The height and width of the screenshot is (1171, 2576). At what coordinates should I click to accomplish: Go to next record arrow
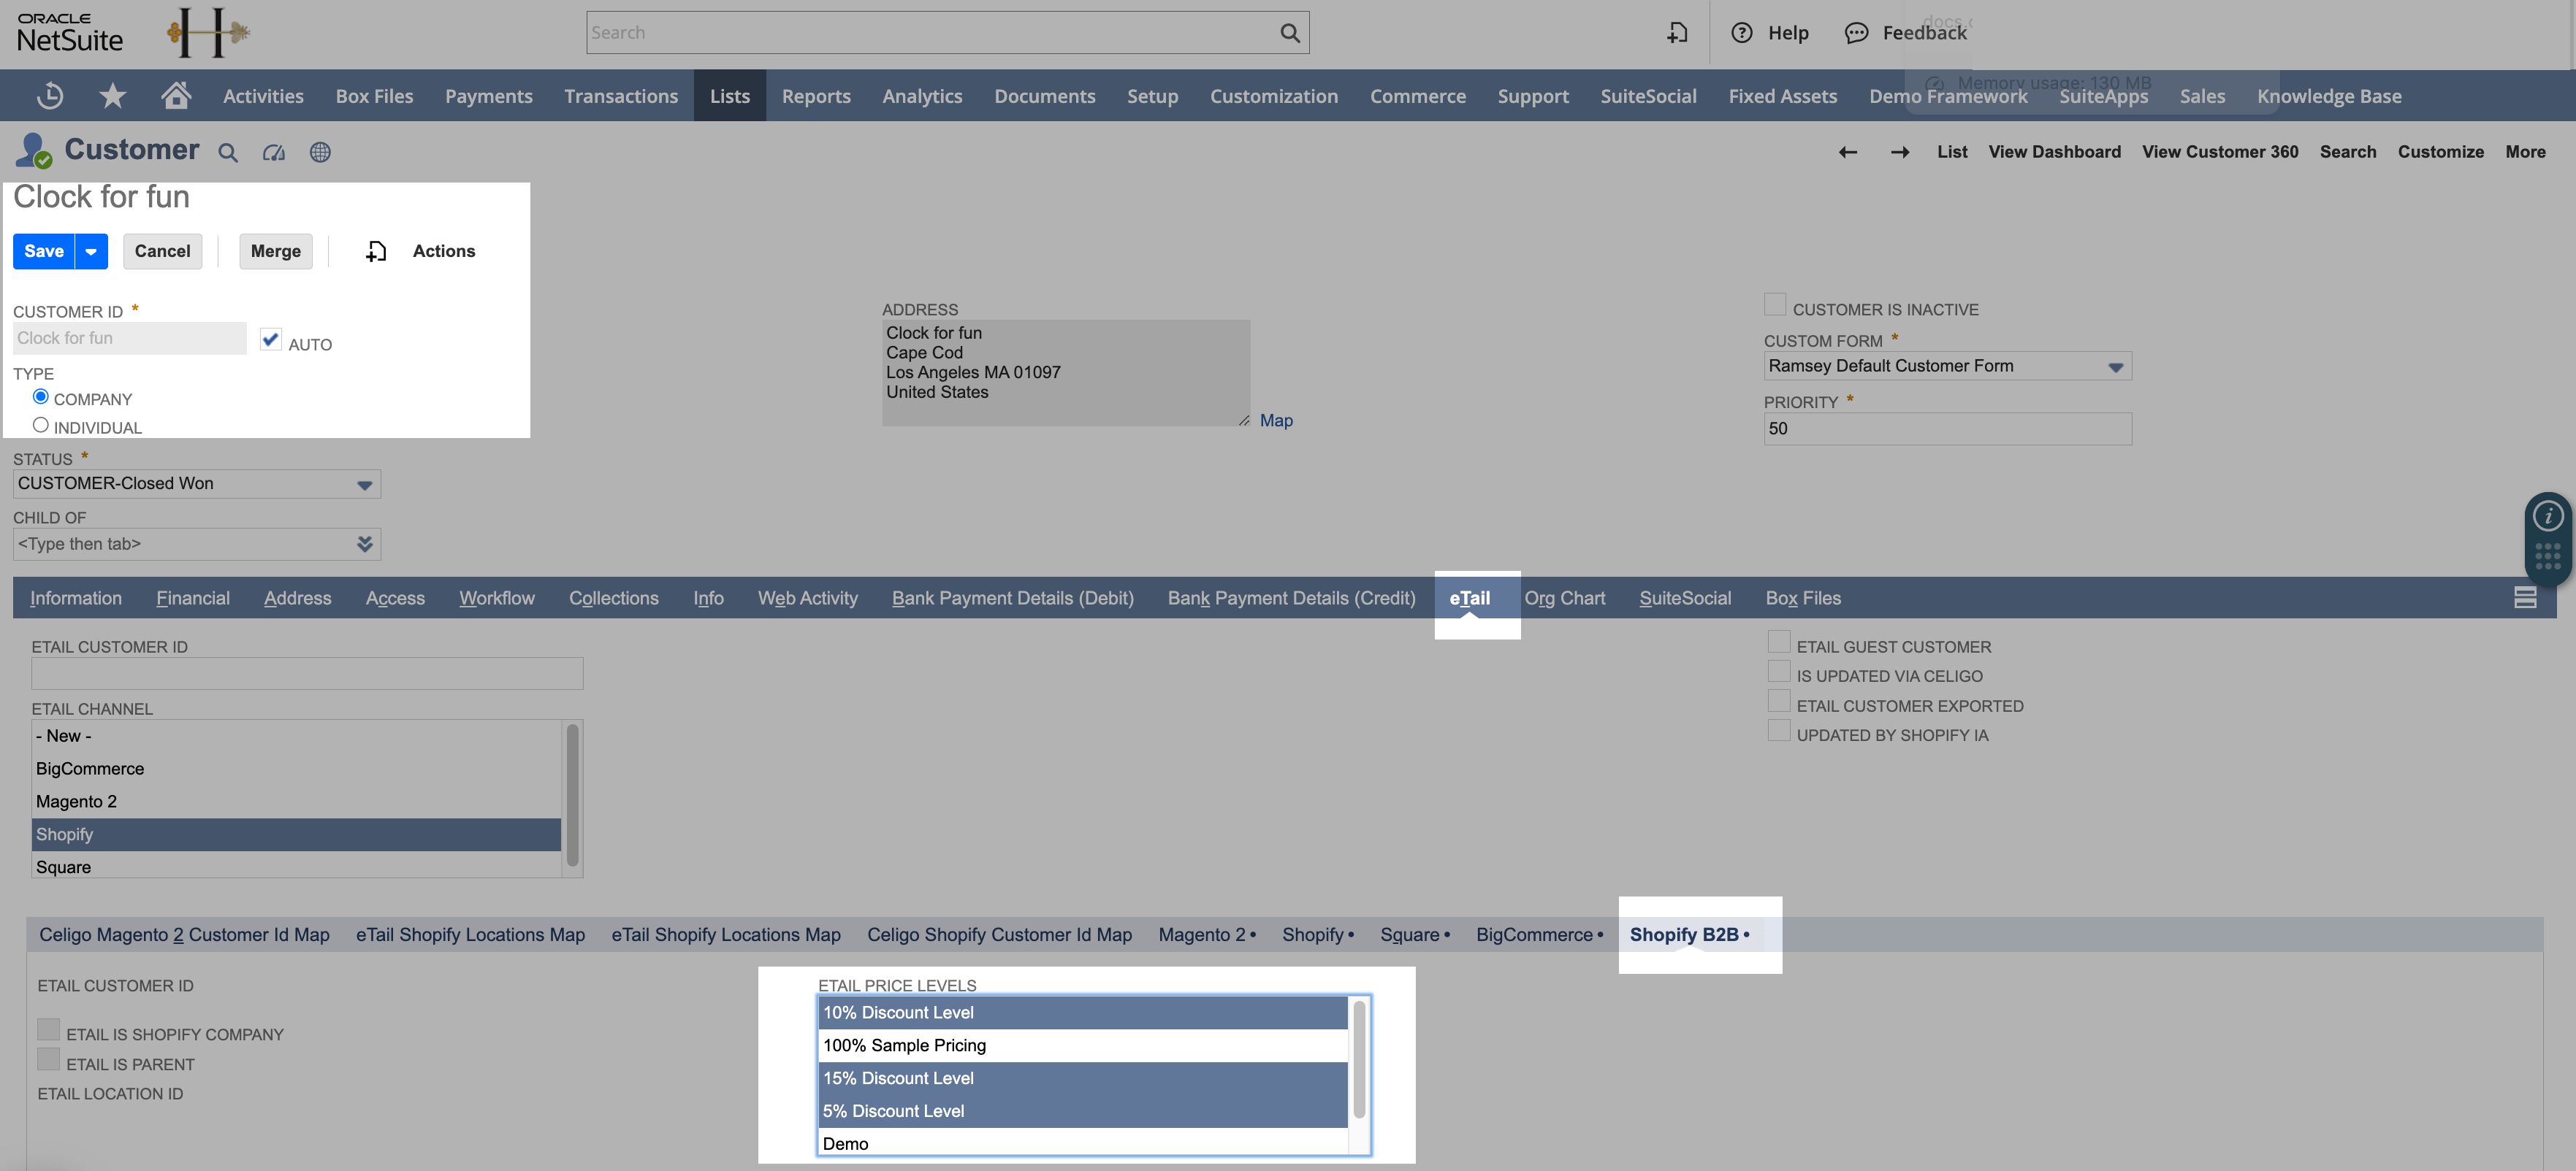point(1900,152)
